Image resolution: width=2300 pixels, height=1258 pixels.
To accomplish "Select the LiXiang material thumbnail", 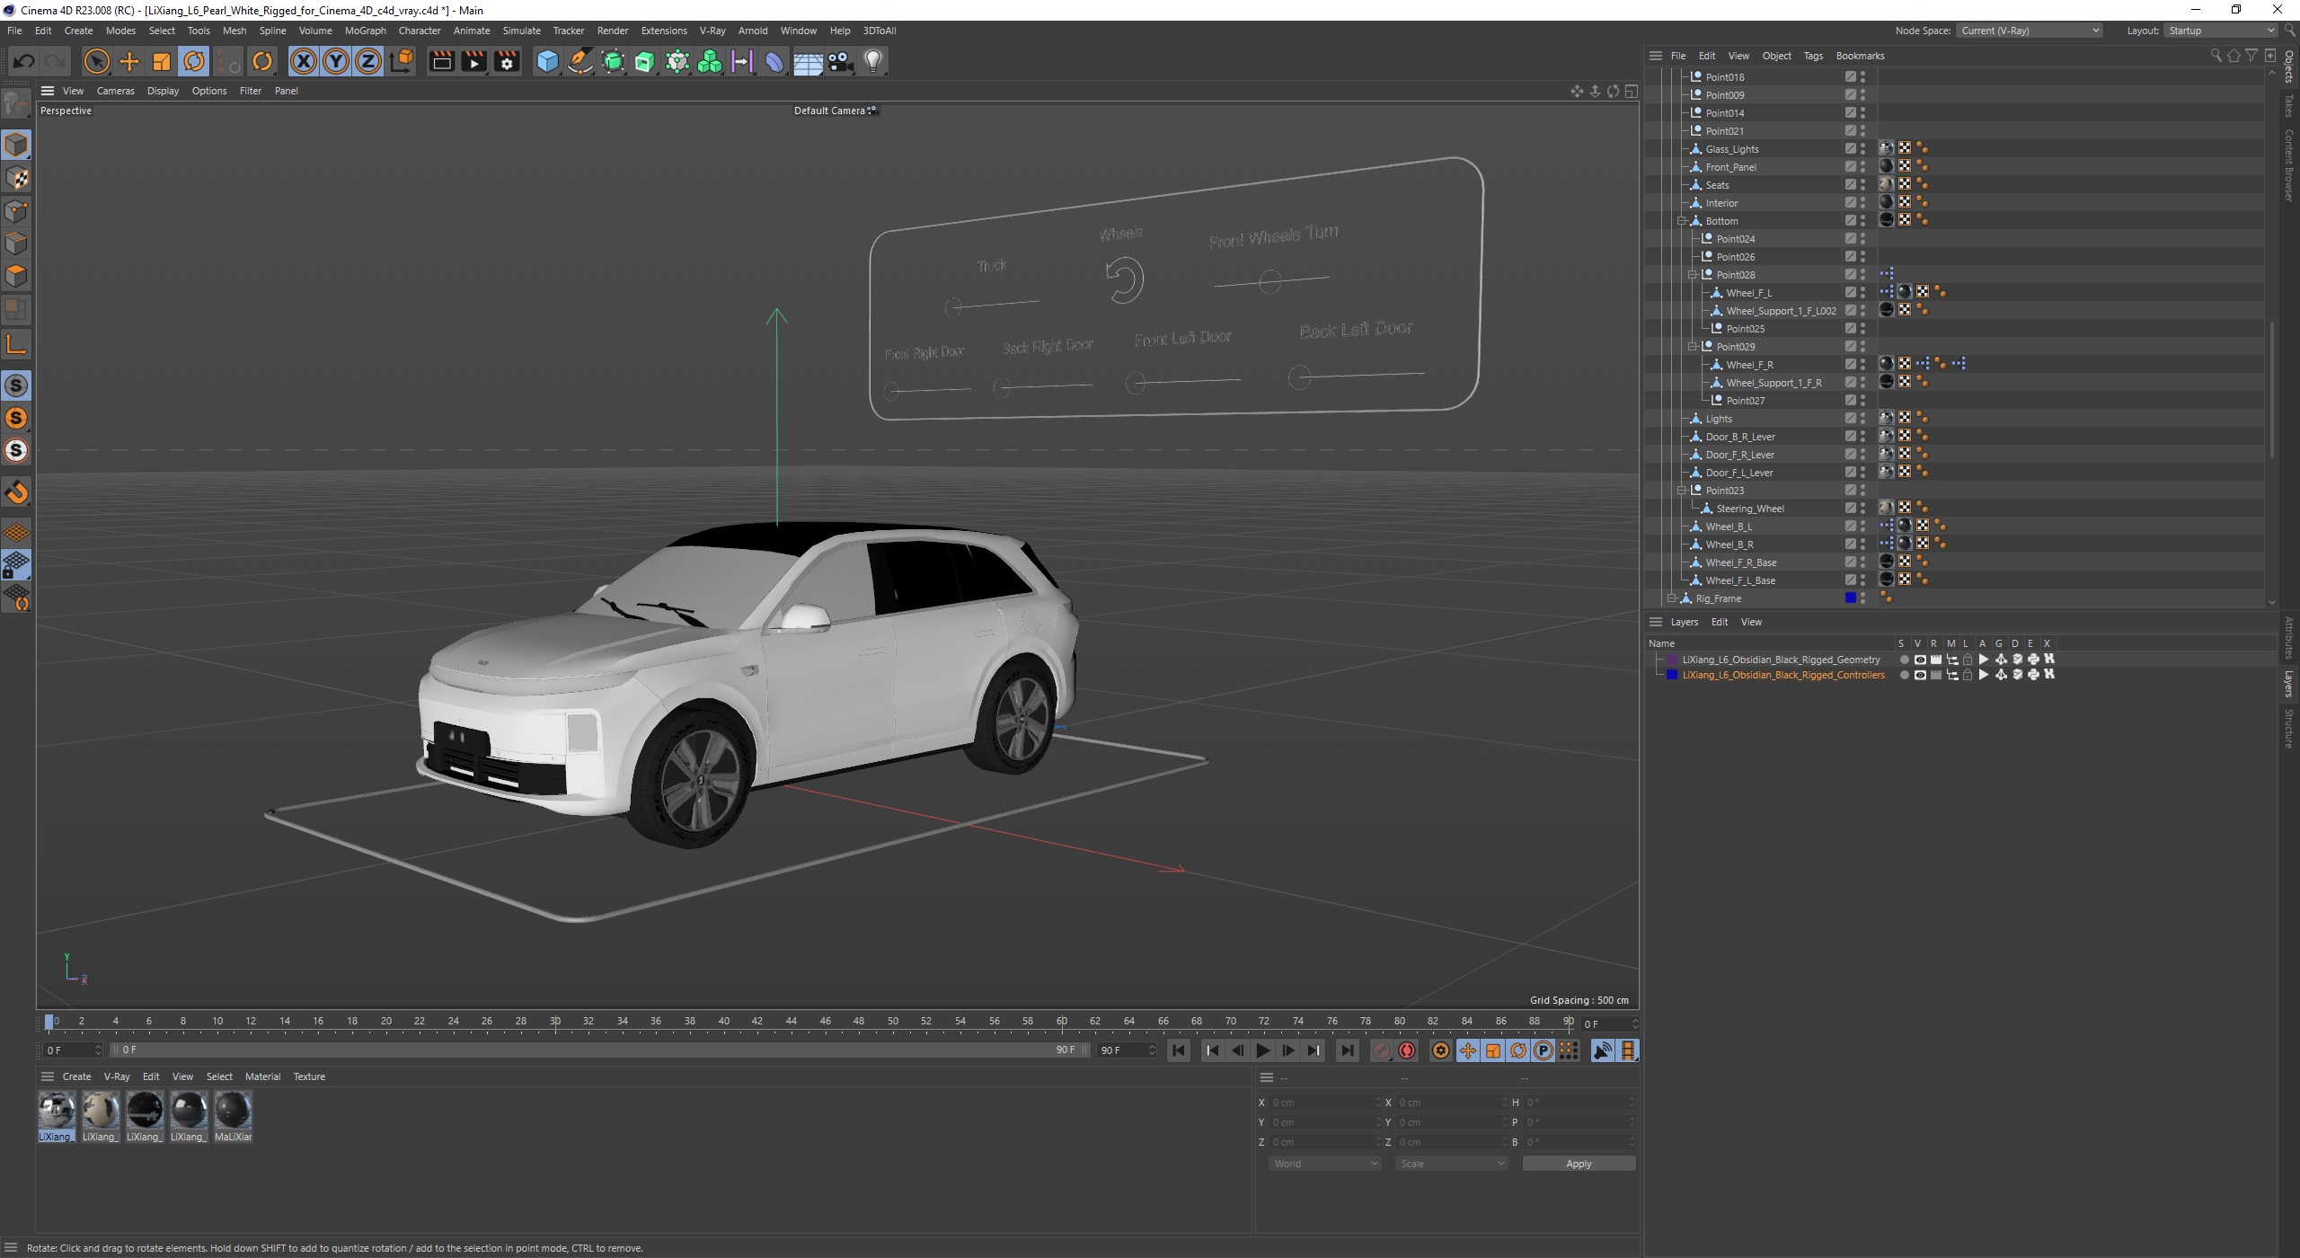I will [56, 1111].
